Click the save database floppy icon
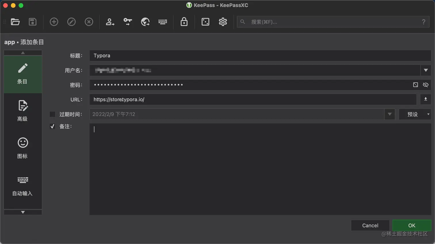Image resolution: width=435 pixels, height=244 pixels. [x=33, y=22]
